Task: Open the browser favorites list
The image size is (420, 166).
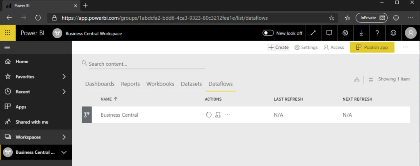Action: (x=347, y=18)
